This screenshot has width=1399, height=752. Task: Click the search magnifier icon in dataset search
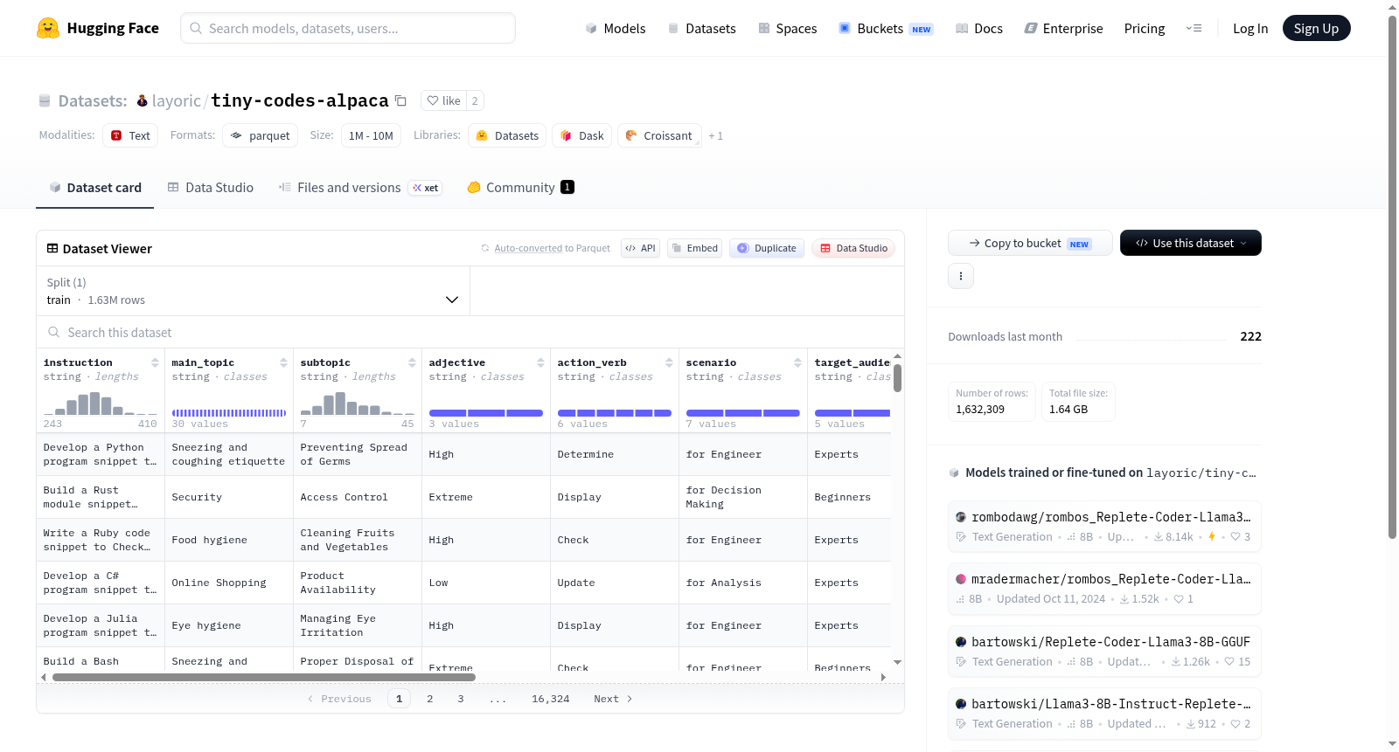click(x=54, y=332)
